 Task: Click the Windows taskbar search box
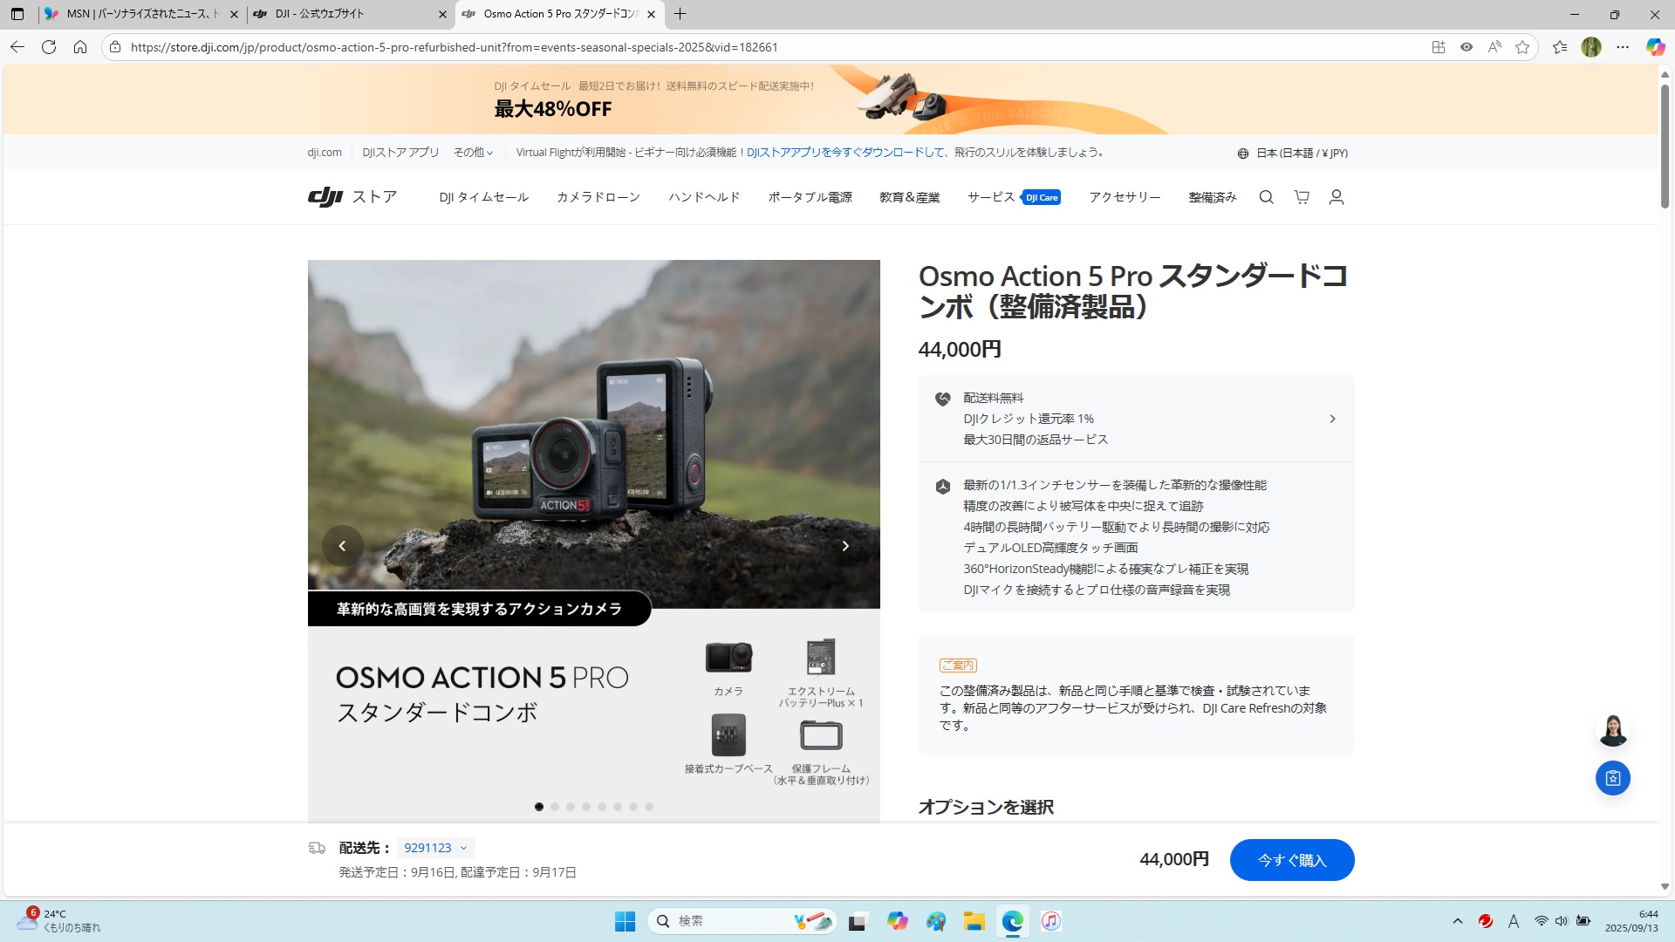point(742,921)
